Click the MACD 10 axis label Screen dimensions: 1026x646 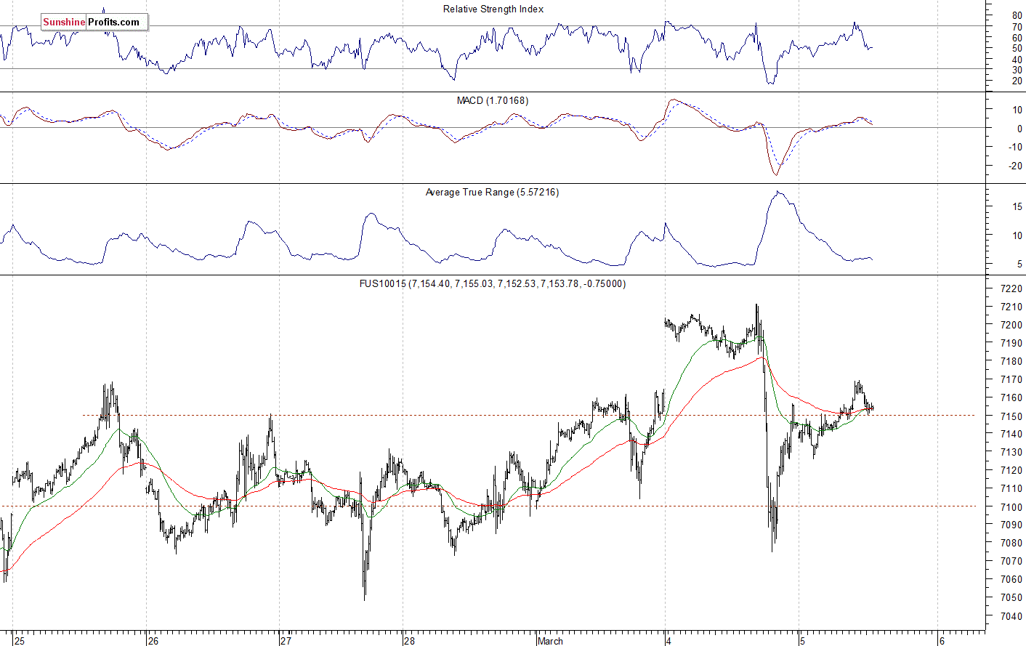tap(1017, 110)
